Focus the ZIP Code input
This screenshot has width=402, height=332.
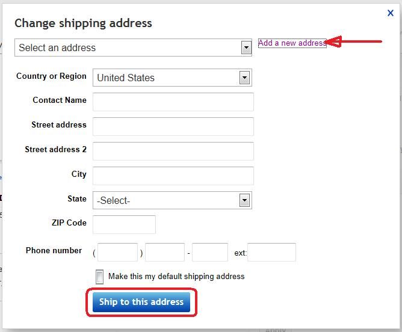[x=124, y=225]
